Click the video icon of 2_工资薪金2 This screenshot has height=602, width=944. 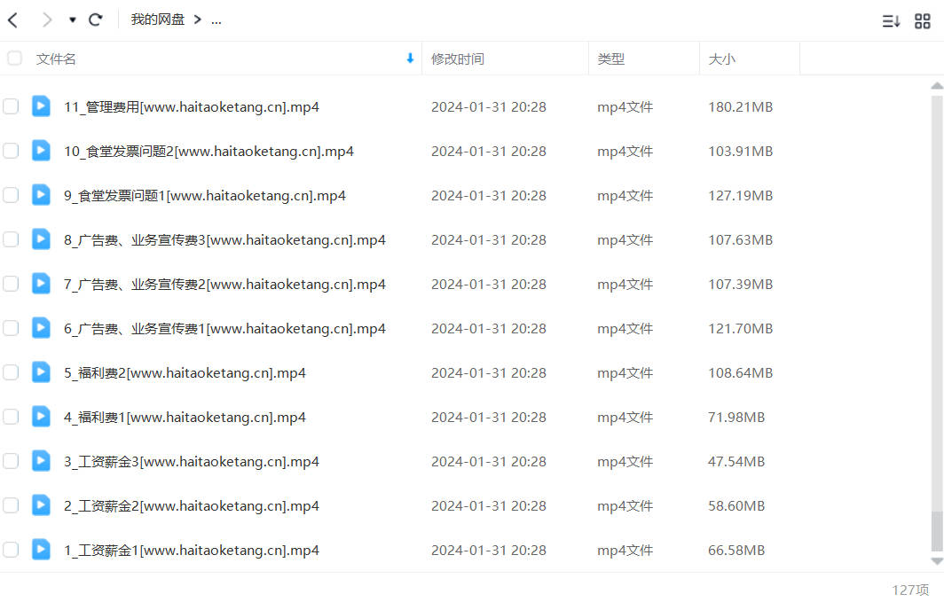click(41, 505)
